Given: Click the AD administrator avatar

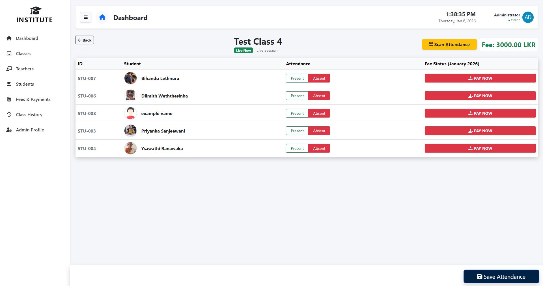Looking at the screenshot, I should tap(528, 17).
